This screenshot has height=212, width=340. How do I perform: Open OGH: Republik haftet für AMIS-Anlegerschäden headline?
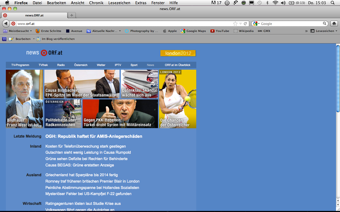click(94, 136)
